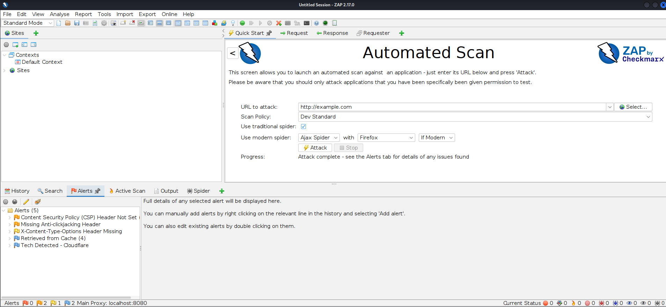Click the Persist Session floppy disk icon
This screenshot has height=307, width=666.
[x=77, y=23]
